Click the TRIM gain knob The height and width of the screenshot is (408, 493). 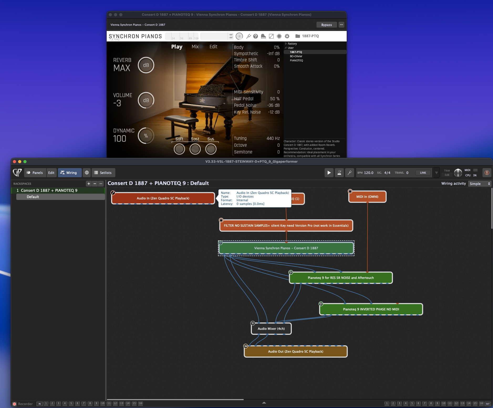click(x=458, y=173)
